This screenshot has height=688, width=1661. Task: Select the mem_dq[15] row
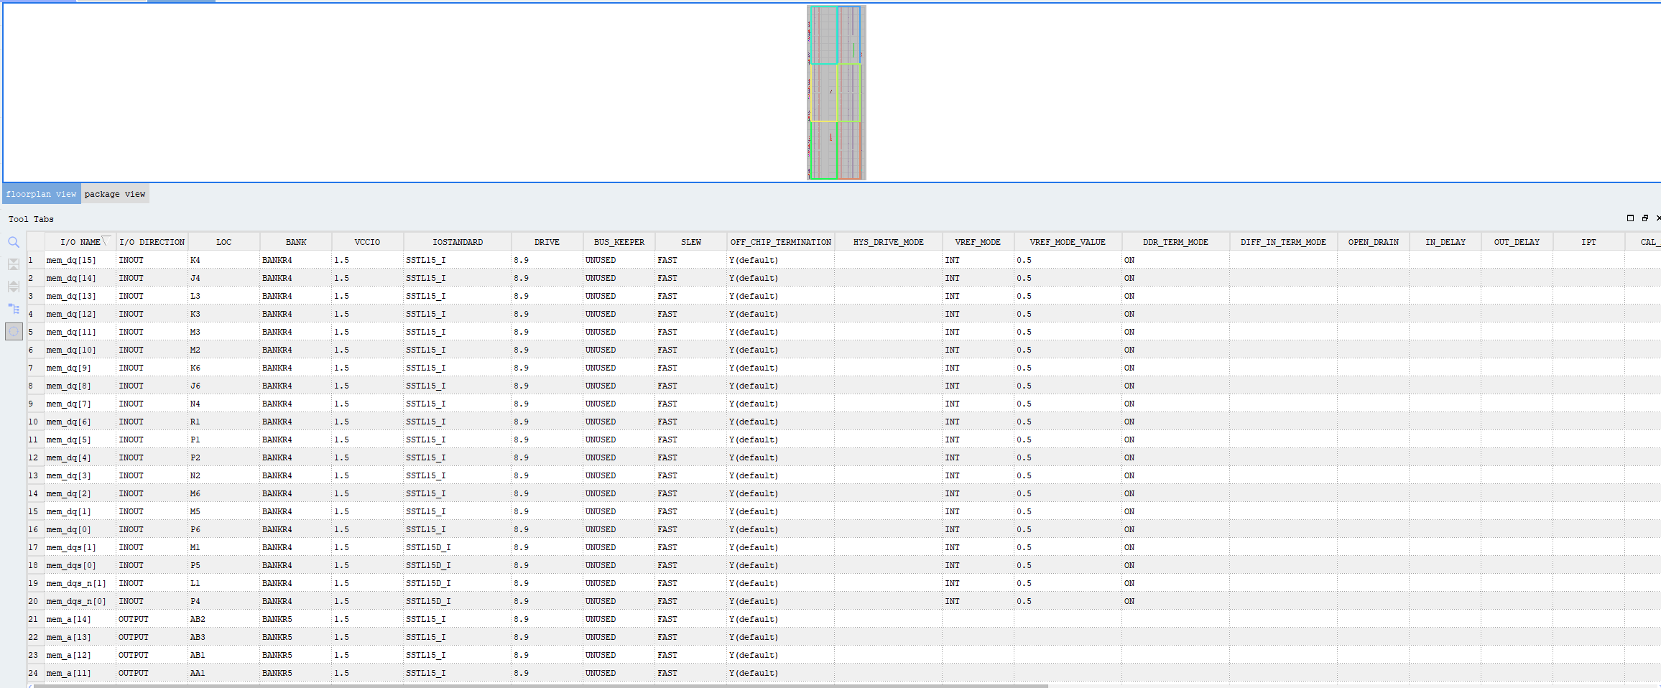pyautogui.click(x=71, y=260)
